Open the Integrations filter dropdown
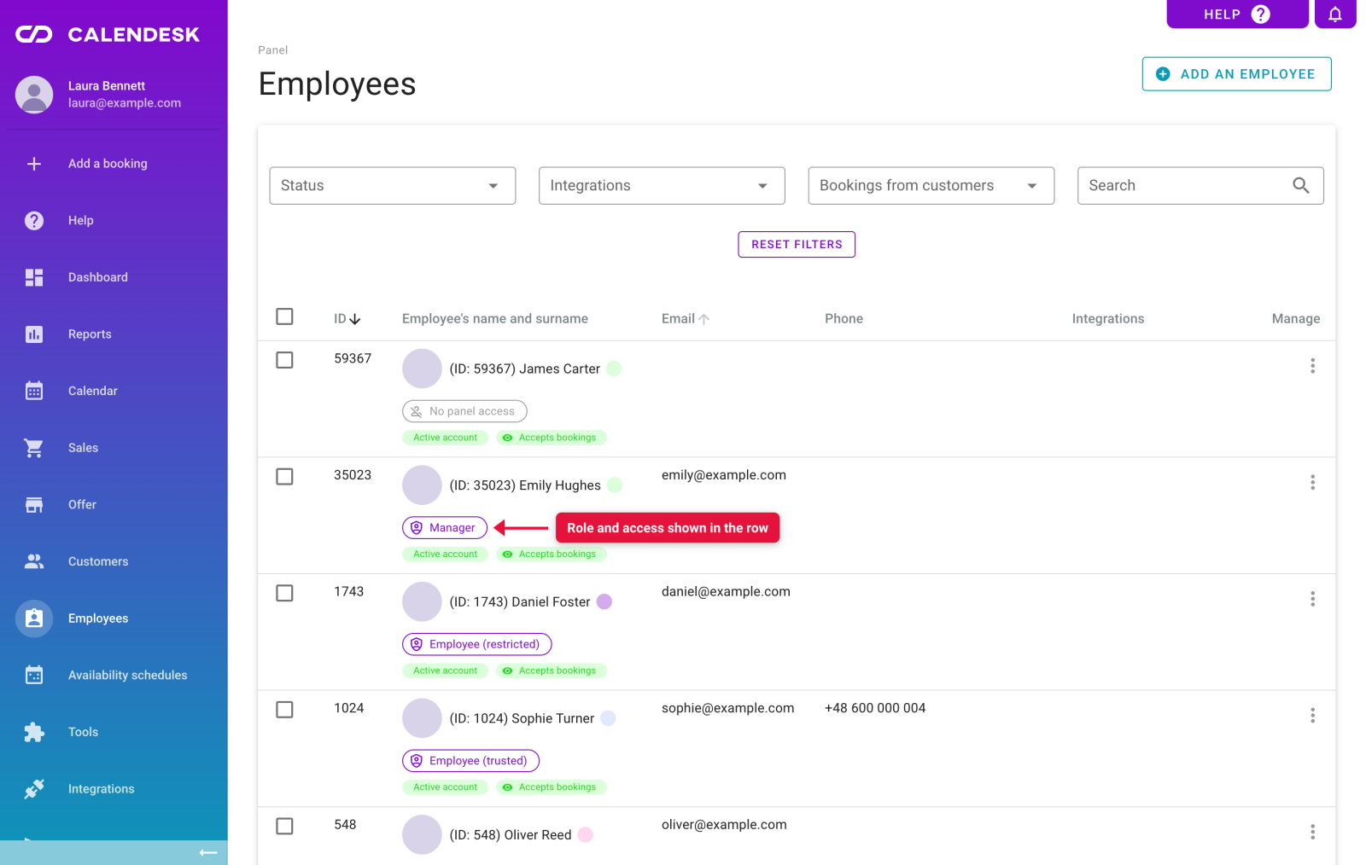This screenshot has height=865, width=1366. coord(662,185)
